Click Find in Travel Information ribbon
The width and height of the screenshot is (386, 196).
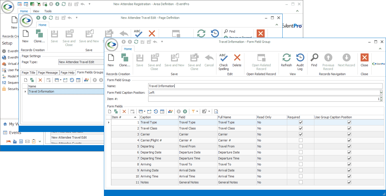(314, 60)
